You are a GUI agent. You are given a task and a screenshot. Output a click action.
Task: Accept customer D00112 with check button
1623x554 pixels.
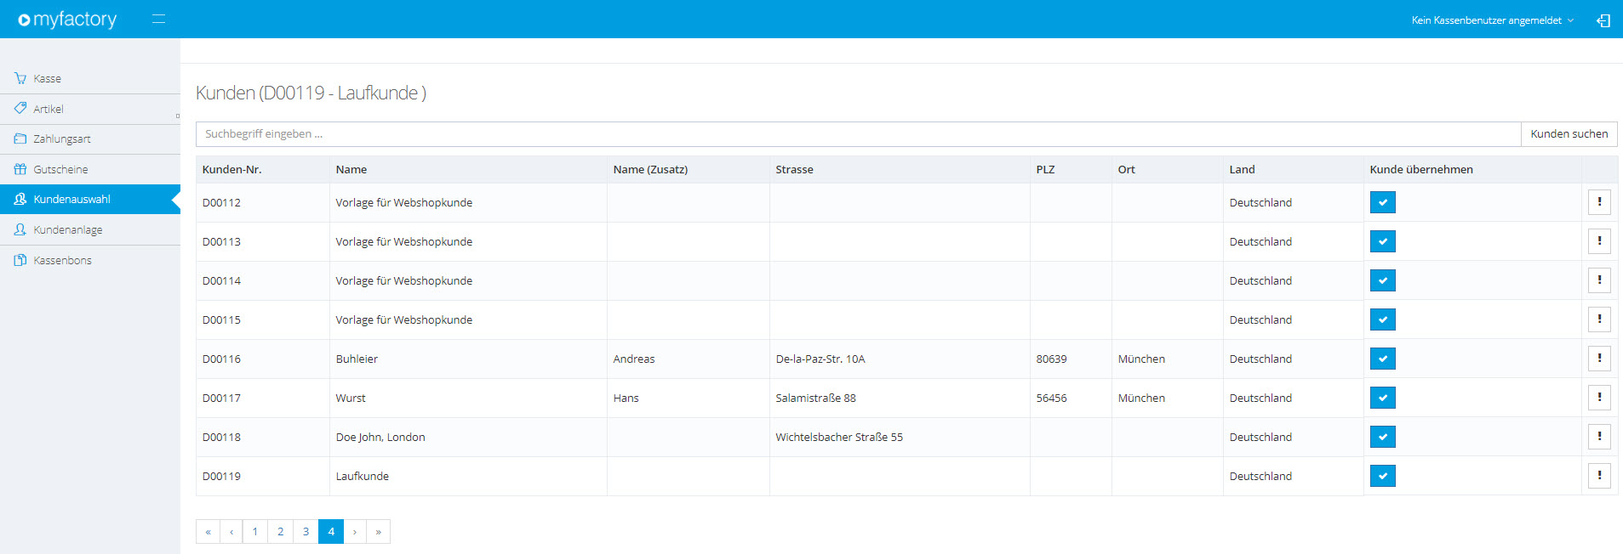[x=1382, y=202]
